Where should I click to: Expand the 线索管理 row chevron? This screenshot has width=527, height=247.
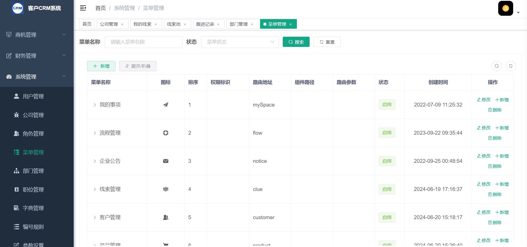click(x=95, y=189)
